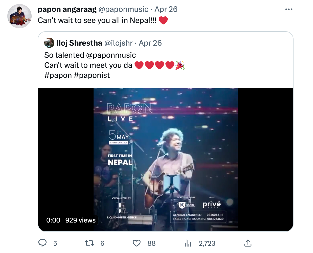Open view analytics bar chart icon
Image resolution: width=313 pixels, height=253 pixels.
coord(188,243)
